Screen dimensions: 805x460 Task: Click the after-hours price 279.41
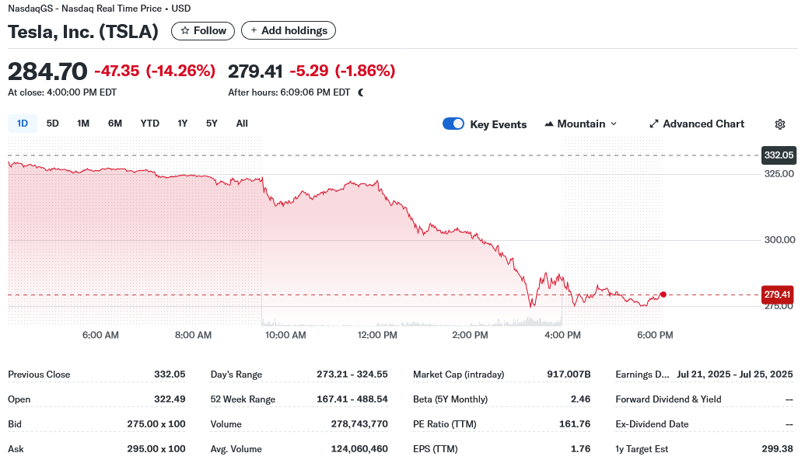pos(255,71)
